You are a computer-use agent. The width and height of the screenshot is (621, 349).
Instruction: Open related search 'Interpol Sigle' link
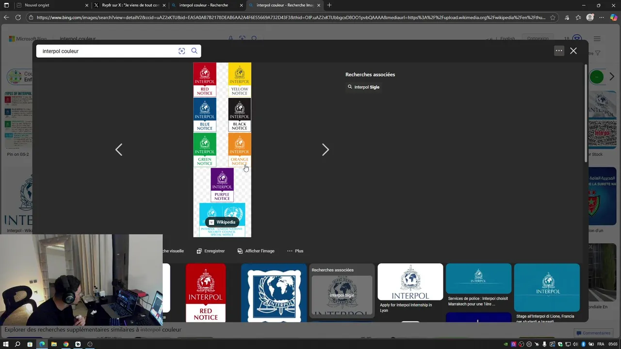tap(363, 87)
